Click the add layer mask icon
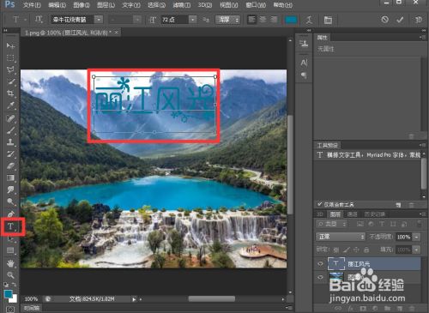This screenshot has height=313, width=429. 363,309
